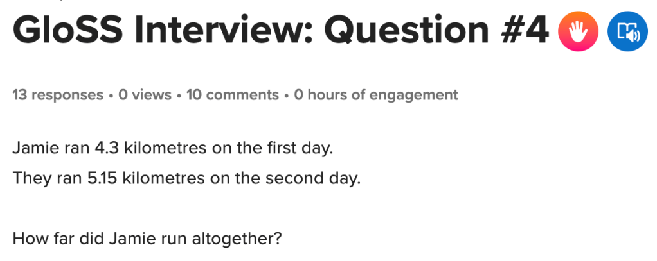Click the question "How far did Jamie run altogether?"
The width and height of the screenshot is (657, 261).
pos(147,240)
